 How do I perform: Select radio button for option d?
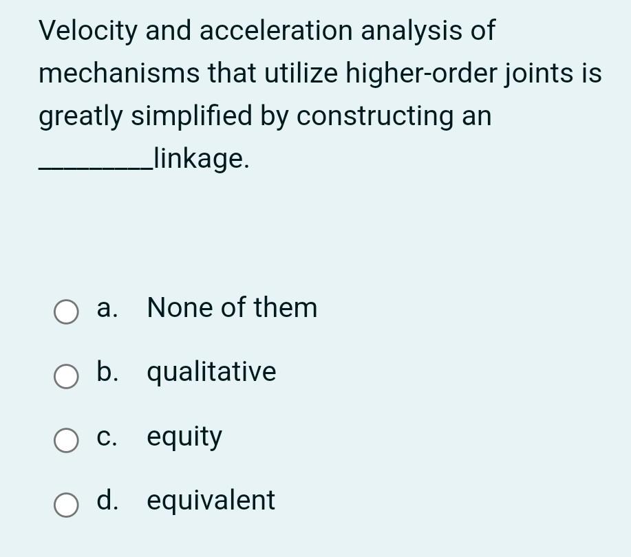(x=66, y=505)
